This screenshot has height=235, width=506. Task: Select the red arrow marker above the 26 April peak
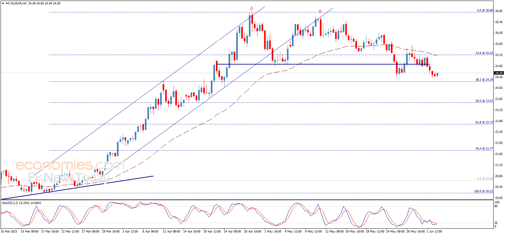251,9
